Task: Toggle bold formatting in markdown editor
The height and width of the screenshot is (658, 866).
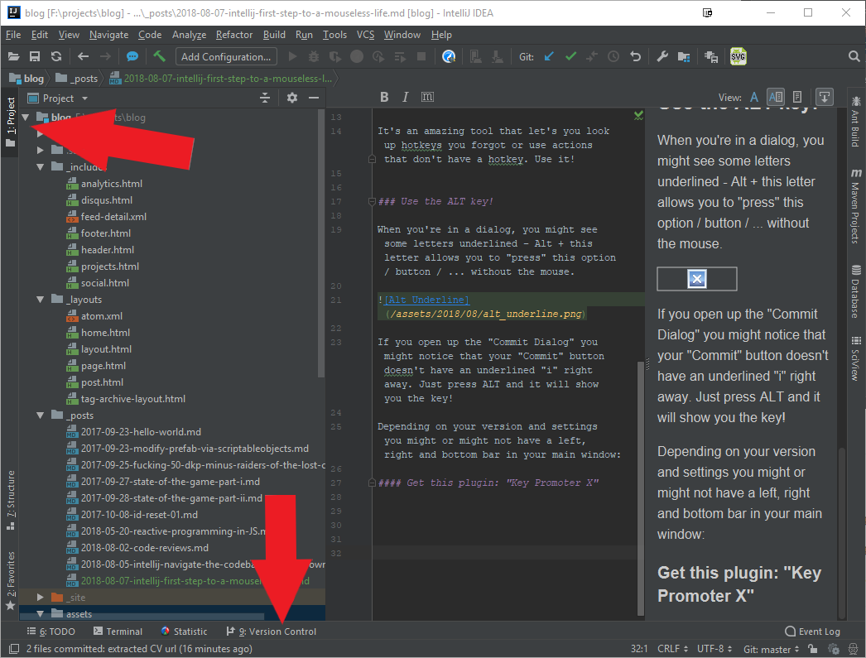Action: coord(384,98)
